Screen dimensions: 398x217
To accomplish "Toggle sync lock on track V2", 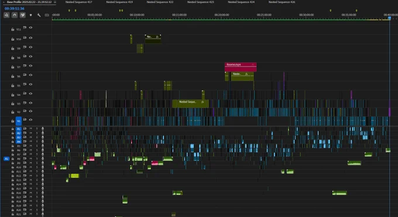I will 25,111.
